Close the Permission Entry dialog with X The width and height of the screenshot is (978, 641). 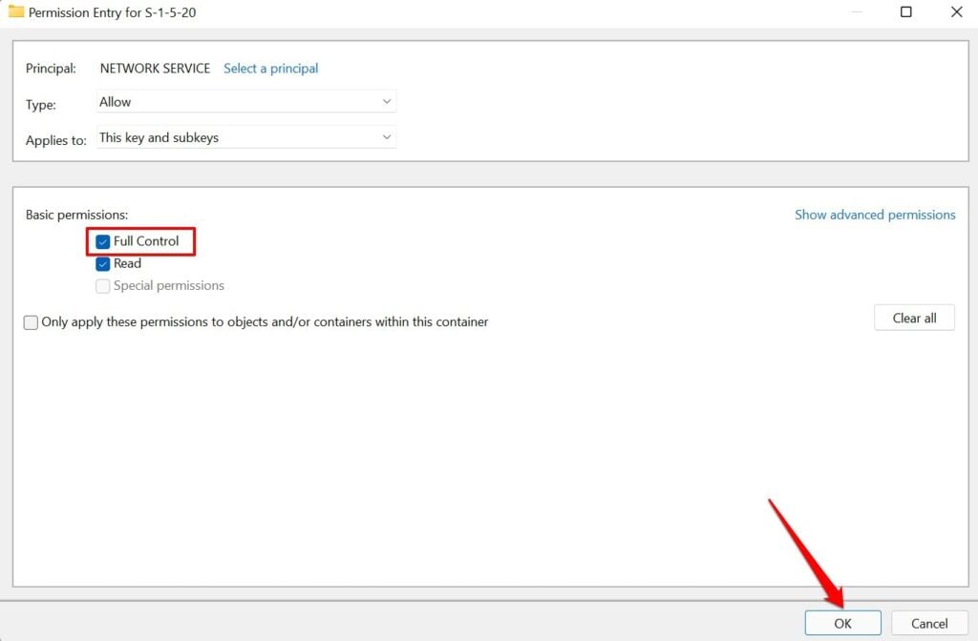956,11
